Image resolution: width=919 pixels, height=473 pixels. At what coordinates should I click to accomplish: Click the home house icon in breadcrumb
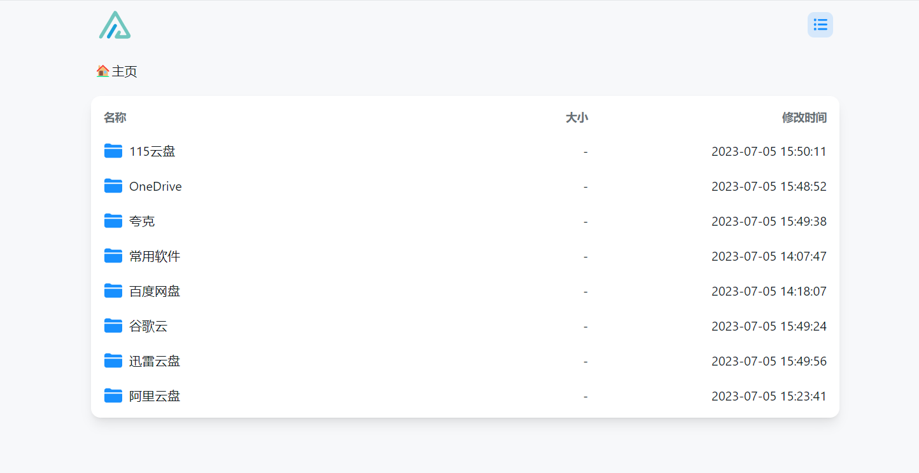pyautogui.click(x=102, y=71)
